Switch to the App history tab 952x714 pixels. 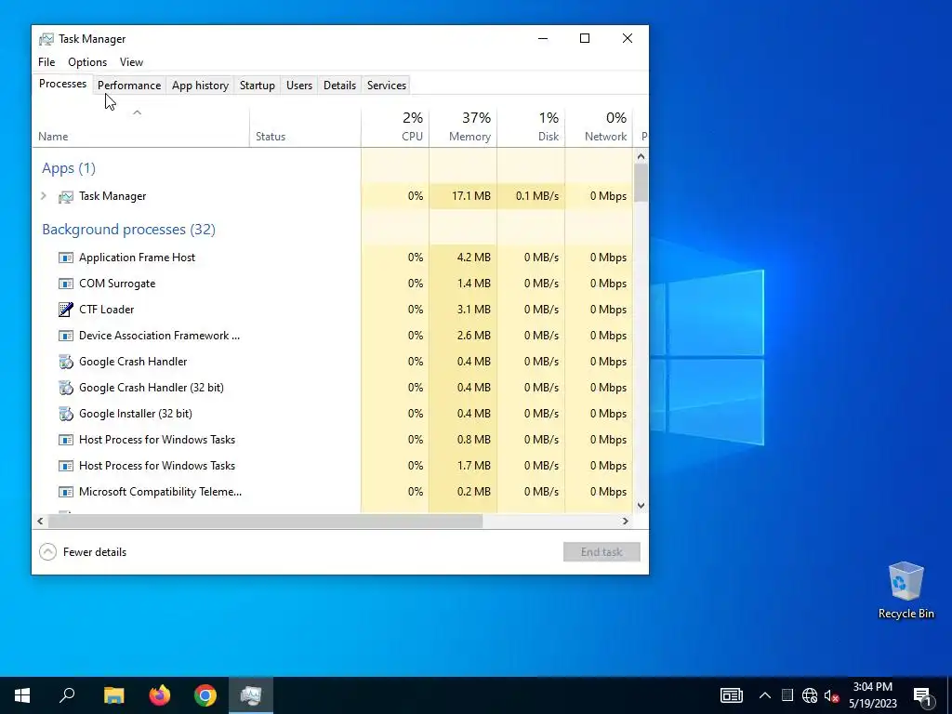coord(201,85)
